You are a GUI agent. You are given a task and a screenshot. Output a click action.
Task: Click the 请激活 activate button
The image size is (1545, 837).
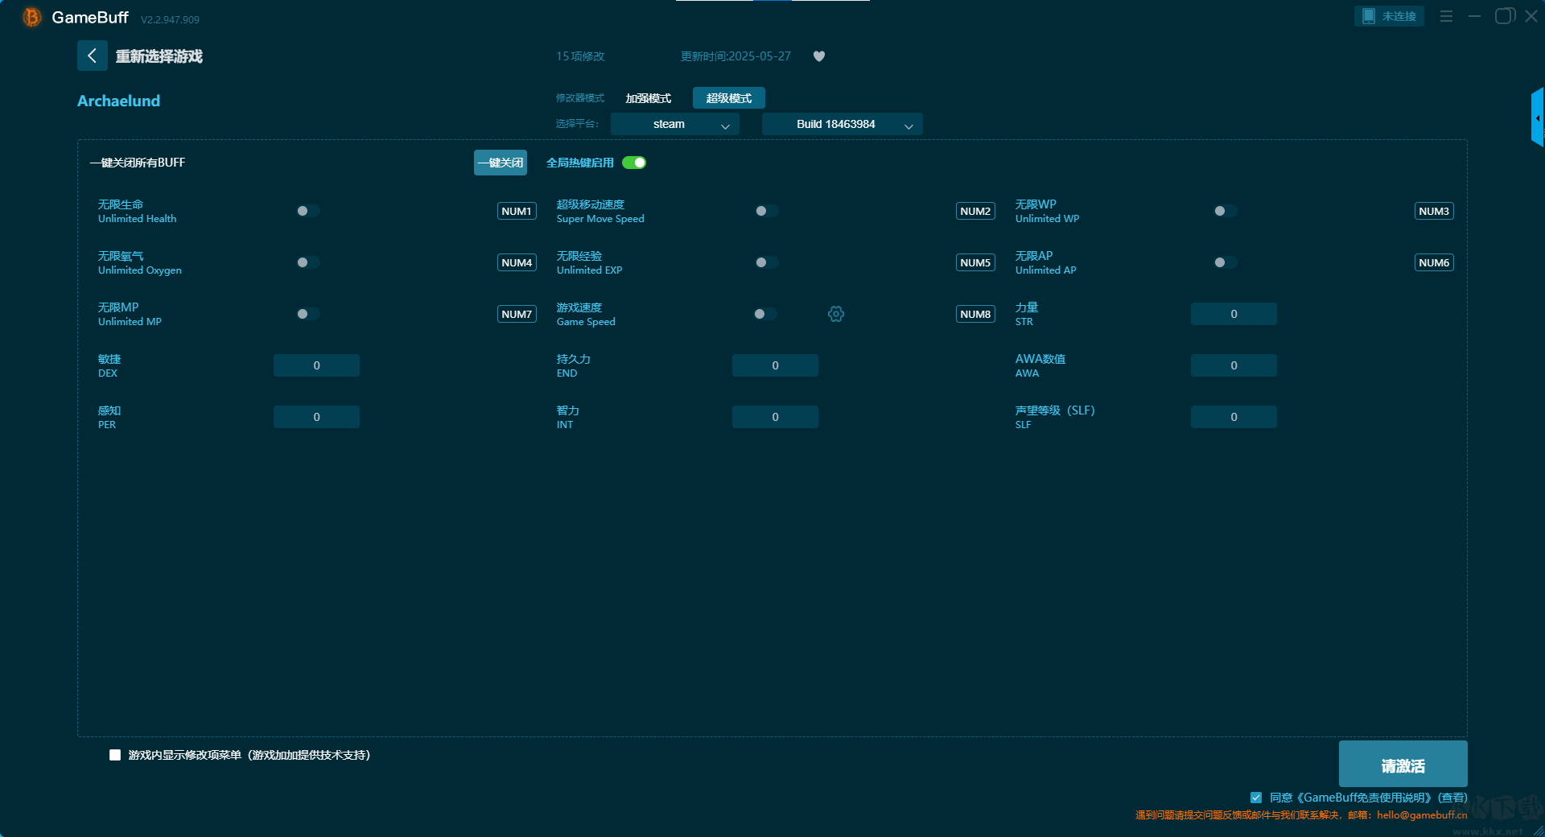[1403, 765]
